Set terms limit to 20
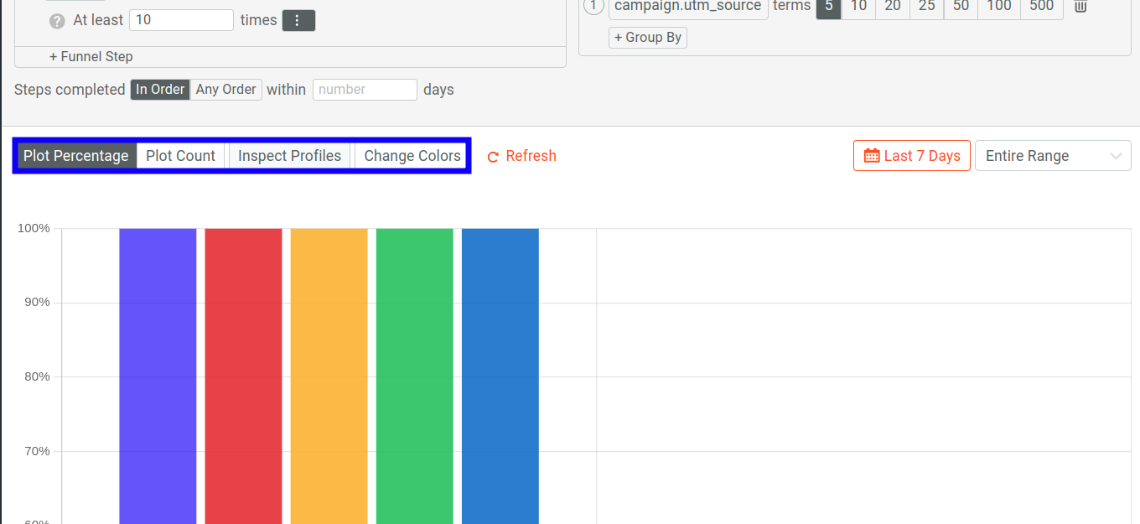Viewport: 1140px width, 524px height. click(x=891, y=7)
